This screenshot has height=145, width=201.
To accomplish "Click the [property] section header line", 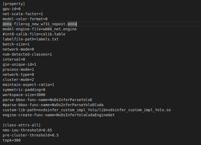I will click(14, 4).
